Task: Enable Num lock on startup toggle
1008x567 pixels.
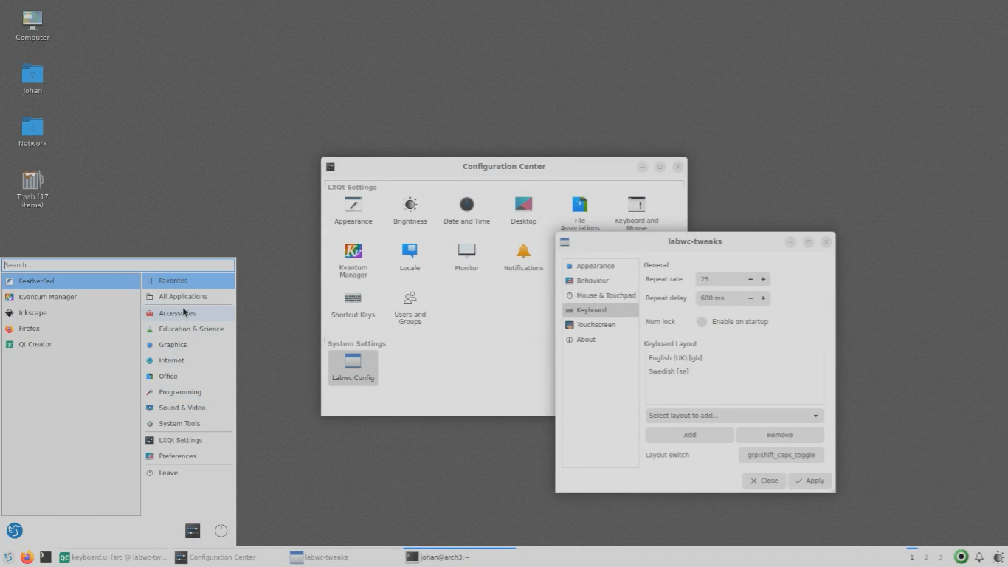Action: (702, 322)
